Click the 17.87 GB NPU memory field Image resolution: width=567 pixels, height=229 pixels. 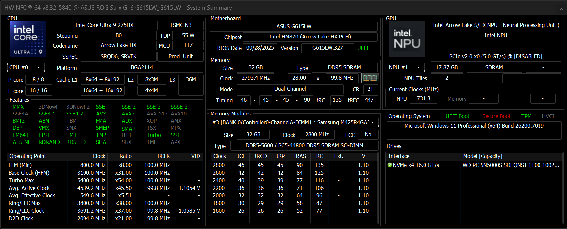(447, 68)
